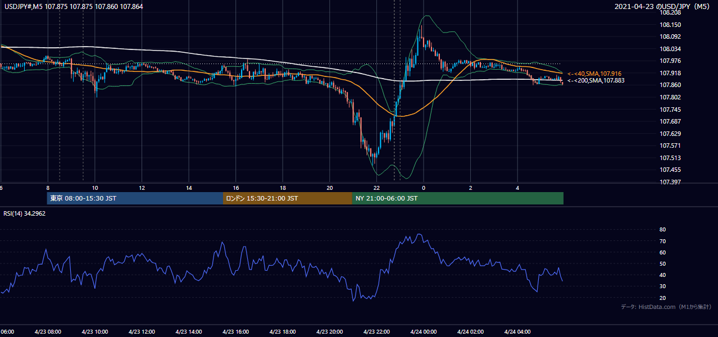718x337 pixels.
Task: Click the RSI(14) 34.2962 indicator label
Action: [x=25, y=213]
